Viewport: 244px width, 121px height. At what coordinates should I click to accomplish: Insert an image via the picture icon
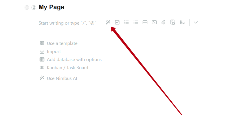click(x=154, y=22)
